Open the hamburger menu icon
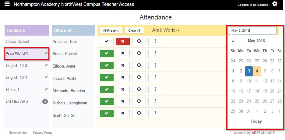The height and width of the screenshot is (140, 285). click(x=7, y=4)
